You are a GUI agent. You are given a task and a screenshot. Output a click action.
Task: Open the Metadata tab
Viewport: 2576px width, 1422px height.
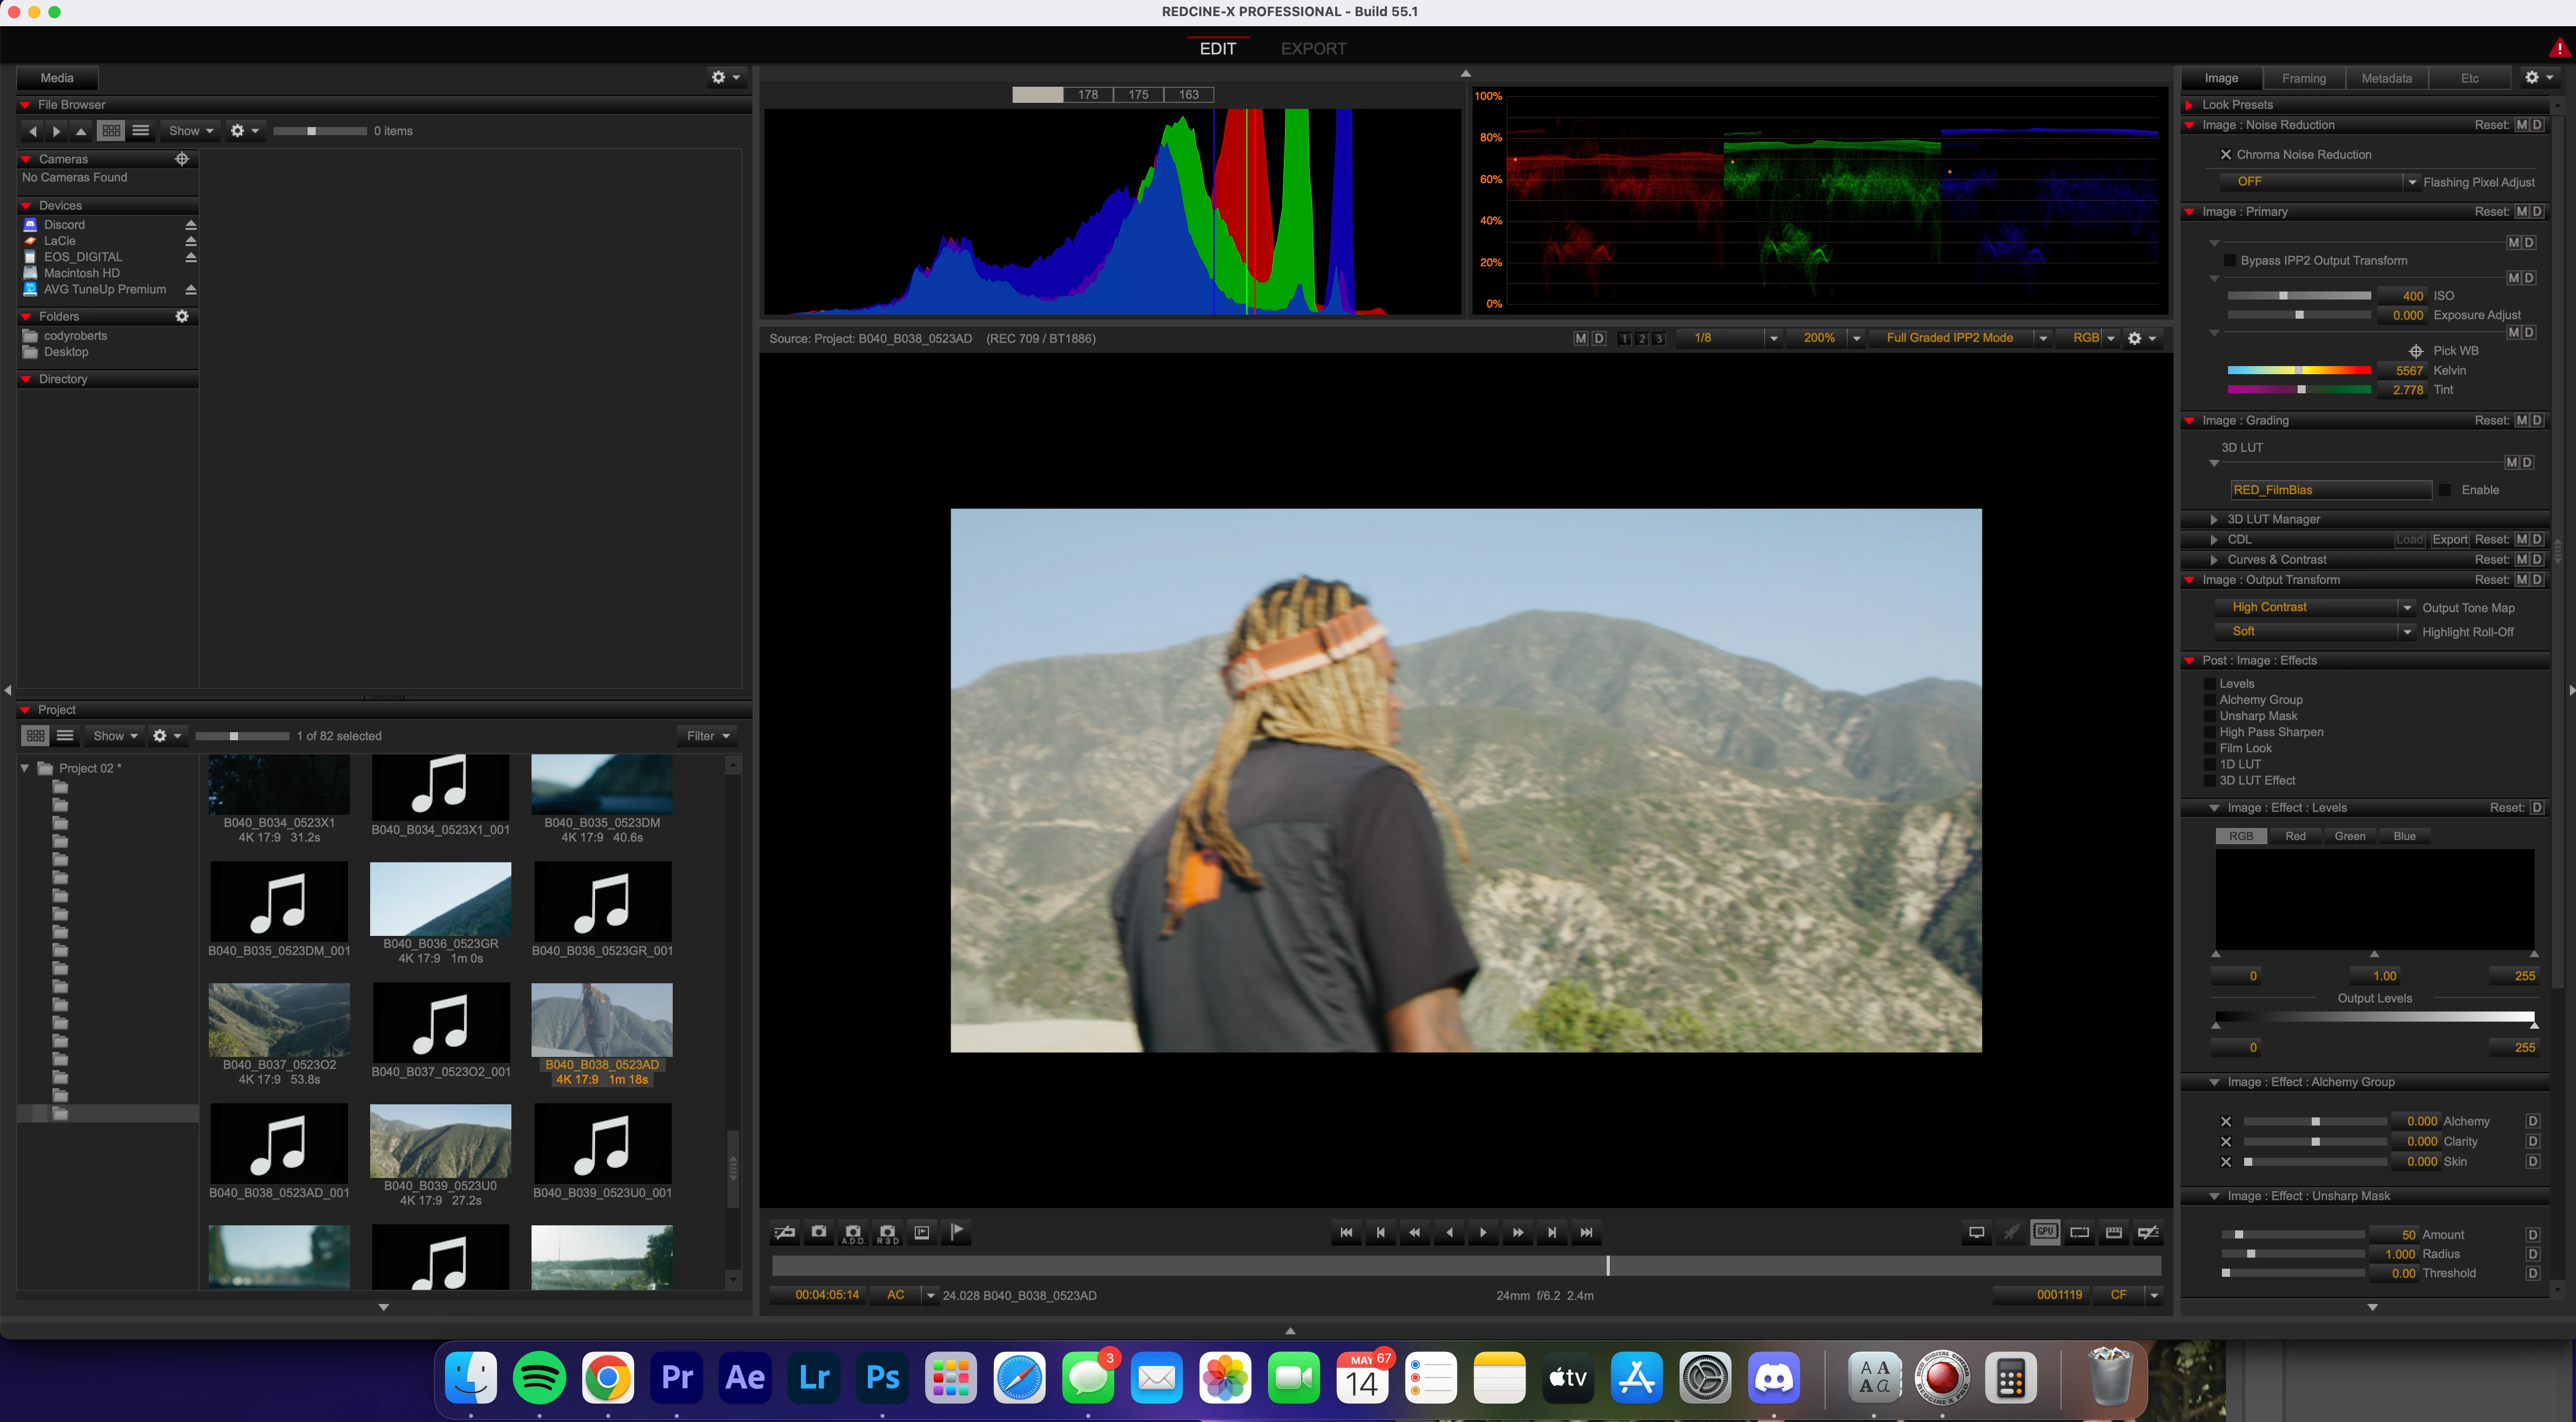pos(2386,78)
